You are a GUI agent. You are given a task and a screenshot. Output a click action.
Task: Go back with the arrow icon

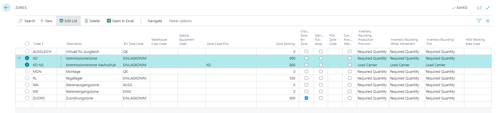point(6,8)
